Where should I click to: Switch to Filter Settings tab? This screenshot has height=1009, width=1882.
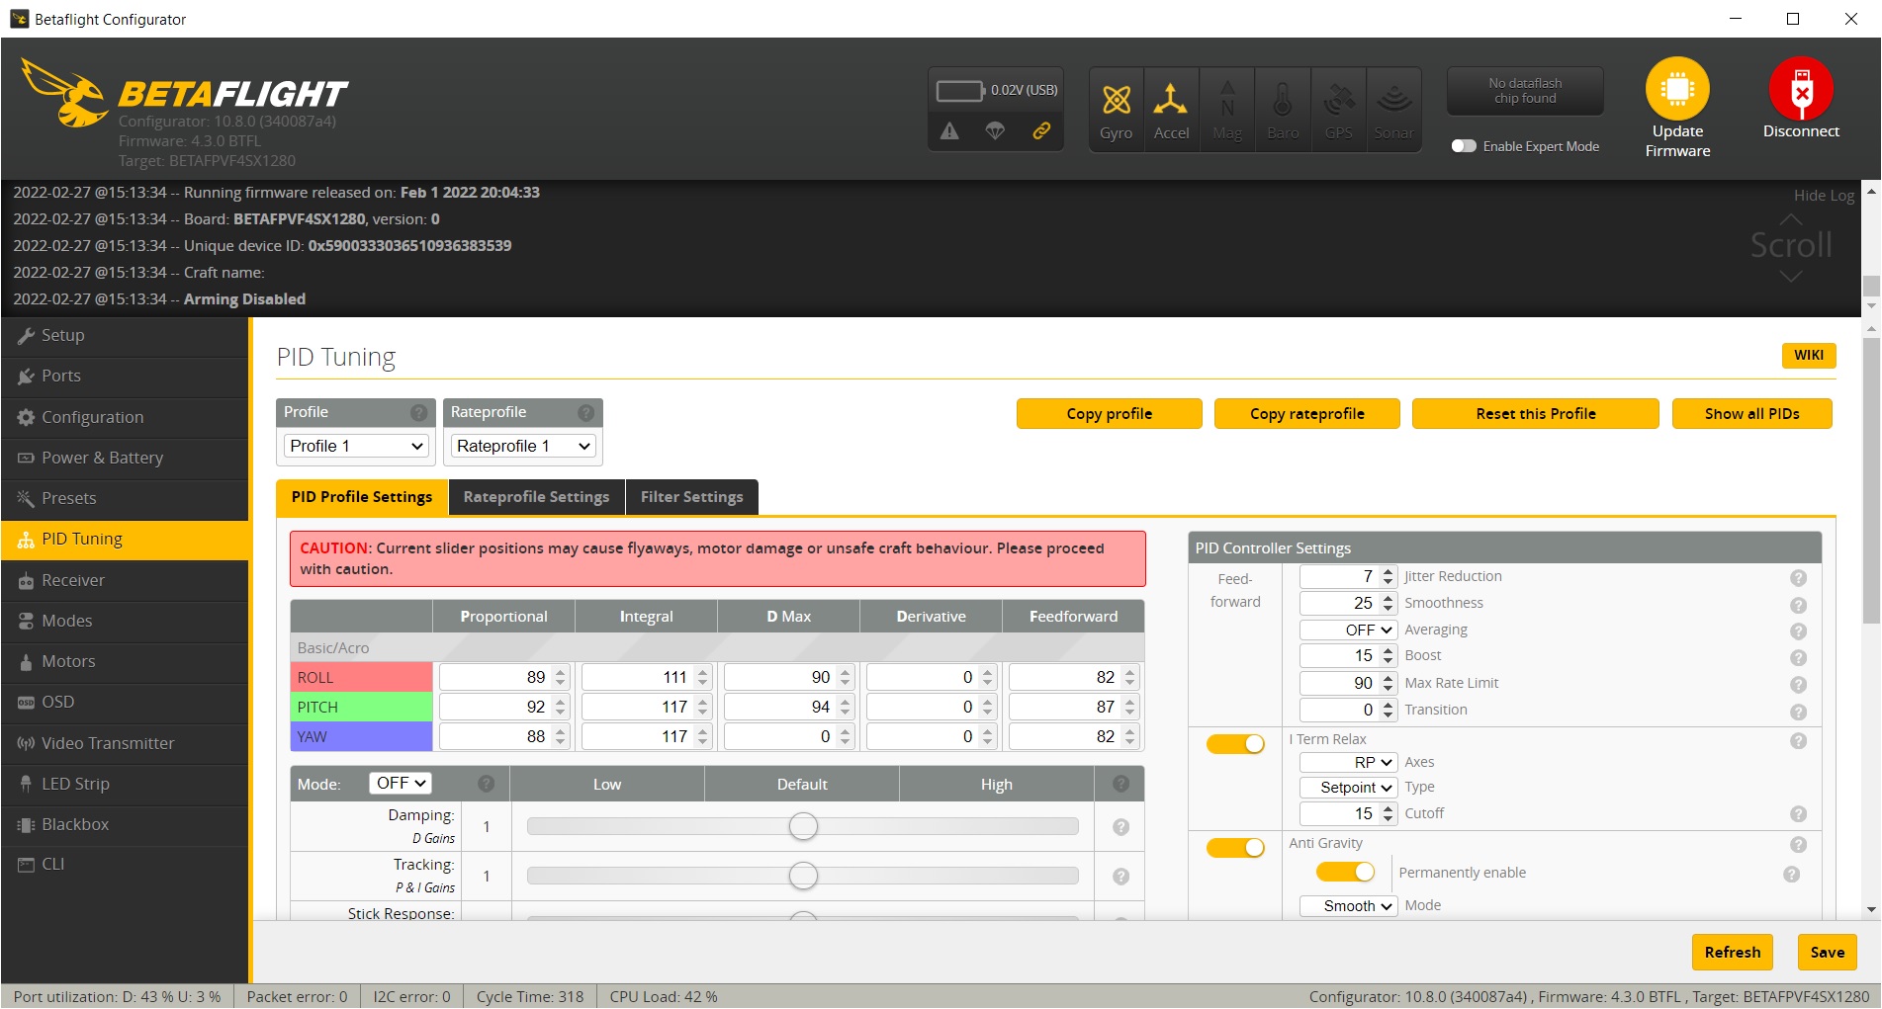(x=691, y=497)
